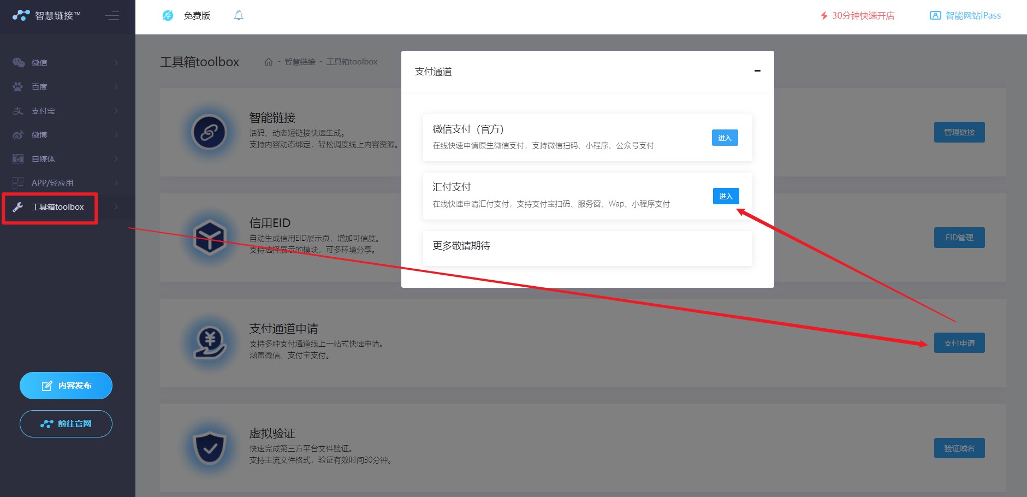Select 工具箱toolbox in the sidebar
Viewport: 1027px width, 497px height.
(x=68, y=206)
